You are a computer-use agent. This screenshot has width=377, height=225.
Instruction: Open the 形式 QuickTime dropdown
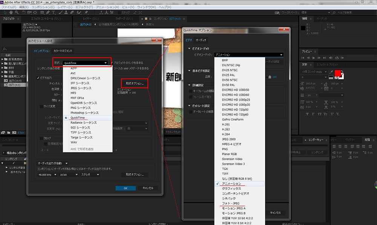coord(84,63)
